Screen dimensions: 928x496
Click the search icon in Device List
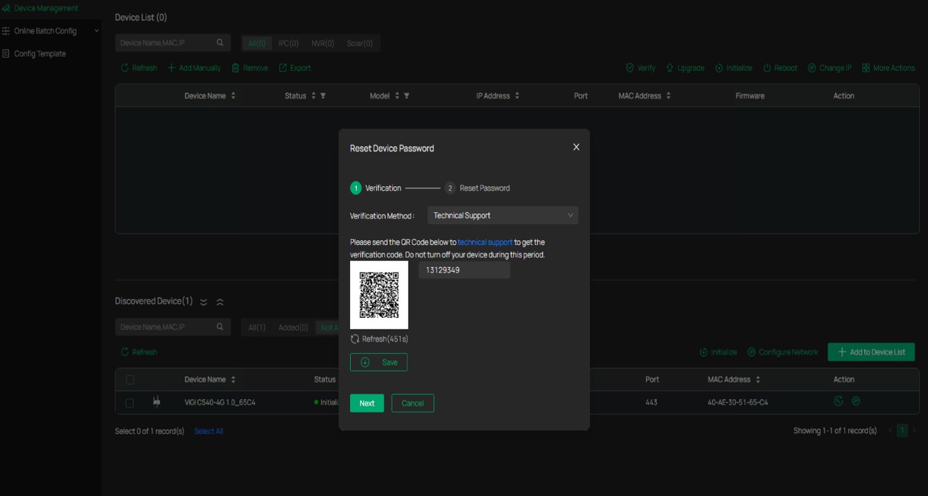click(x=220, y=43)
